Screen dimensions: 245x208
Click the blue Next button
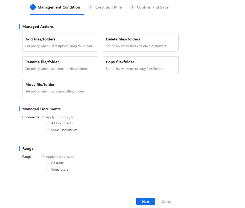pos(146,201)
